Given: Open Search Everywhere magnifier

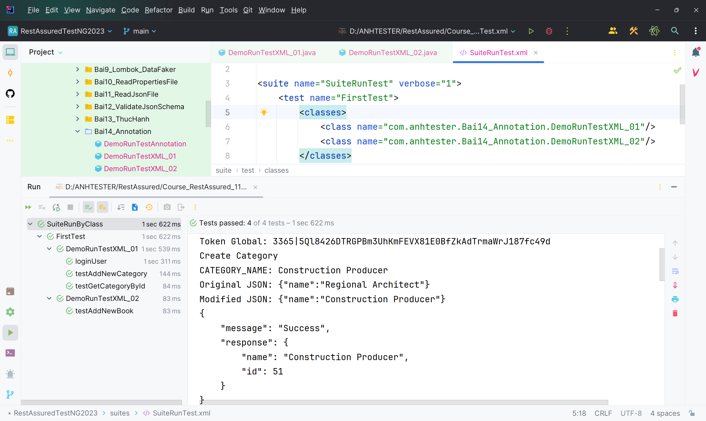Looking at the screenshot, I should 675,31.
